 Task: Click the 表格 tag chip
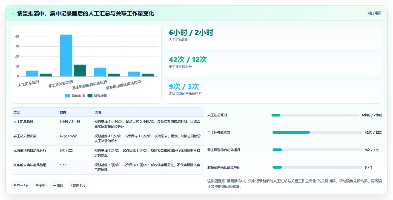click(x=41, y=185)
